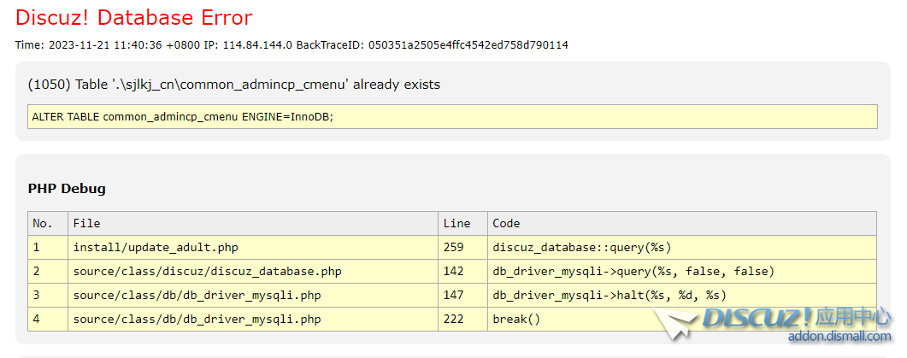Screen dimensions: 907x358
Task: Click the No. column header
Action: (43, 223)
